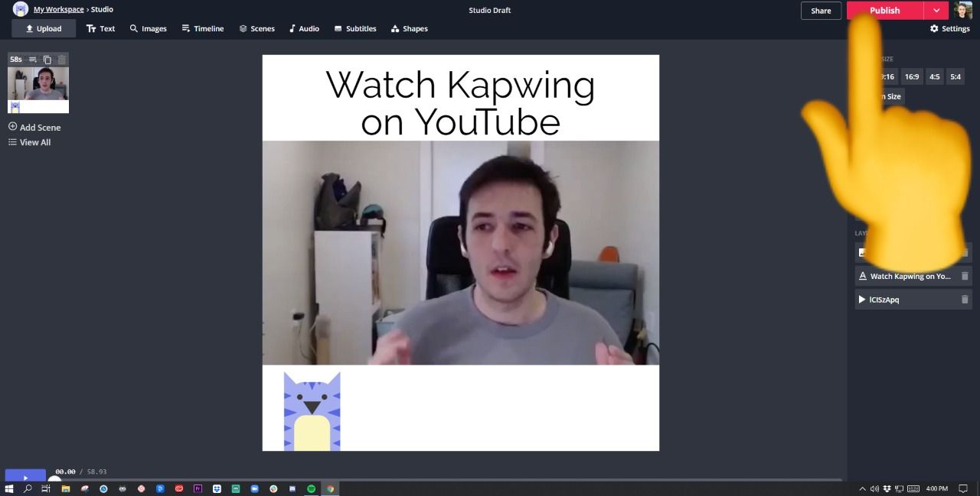
Task: Expand the Publish dropdown arrow
Action: pyautogui.click(x=936, y=11)
